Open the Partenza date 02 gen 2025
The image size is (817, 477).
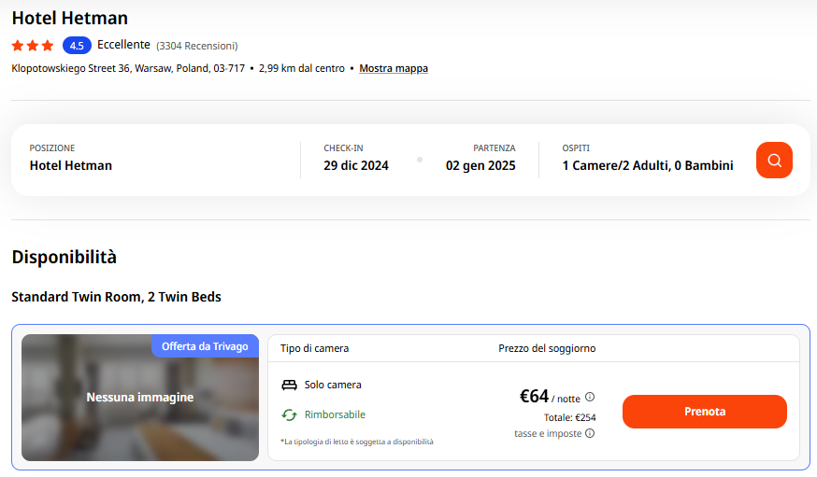coord(480,165)
